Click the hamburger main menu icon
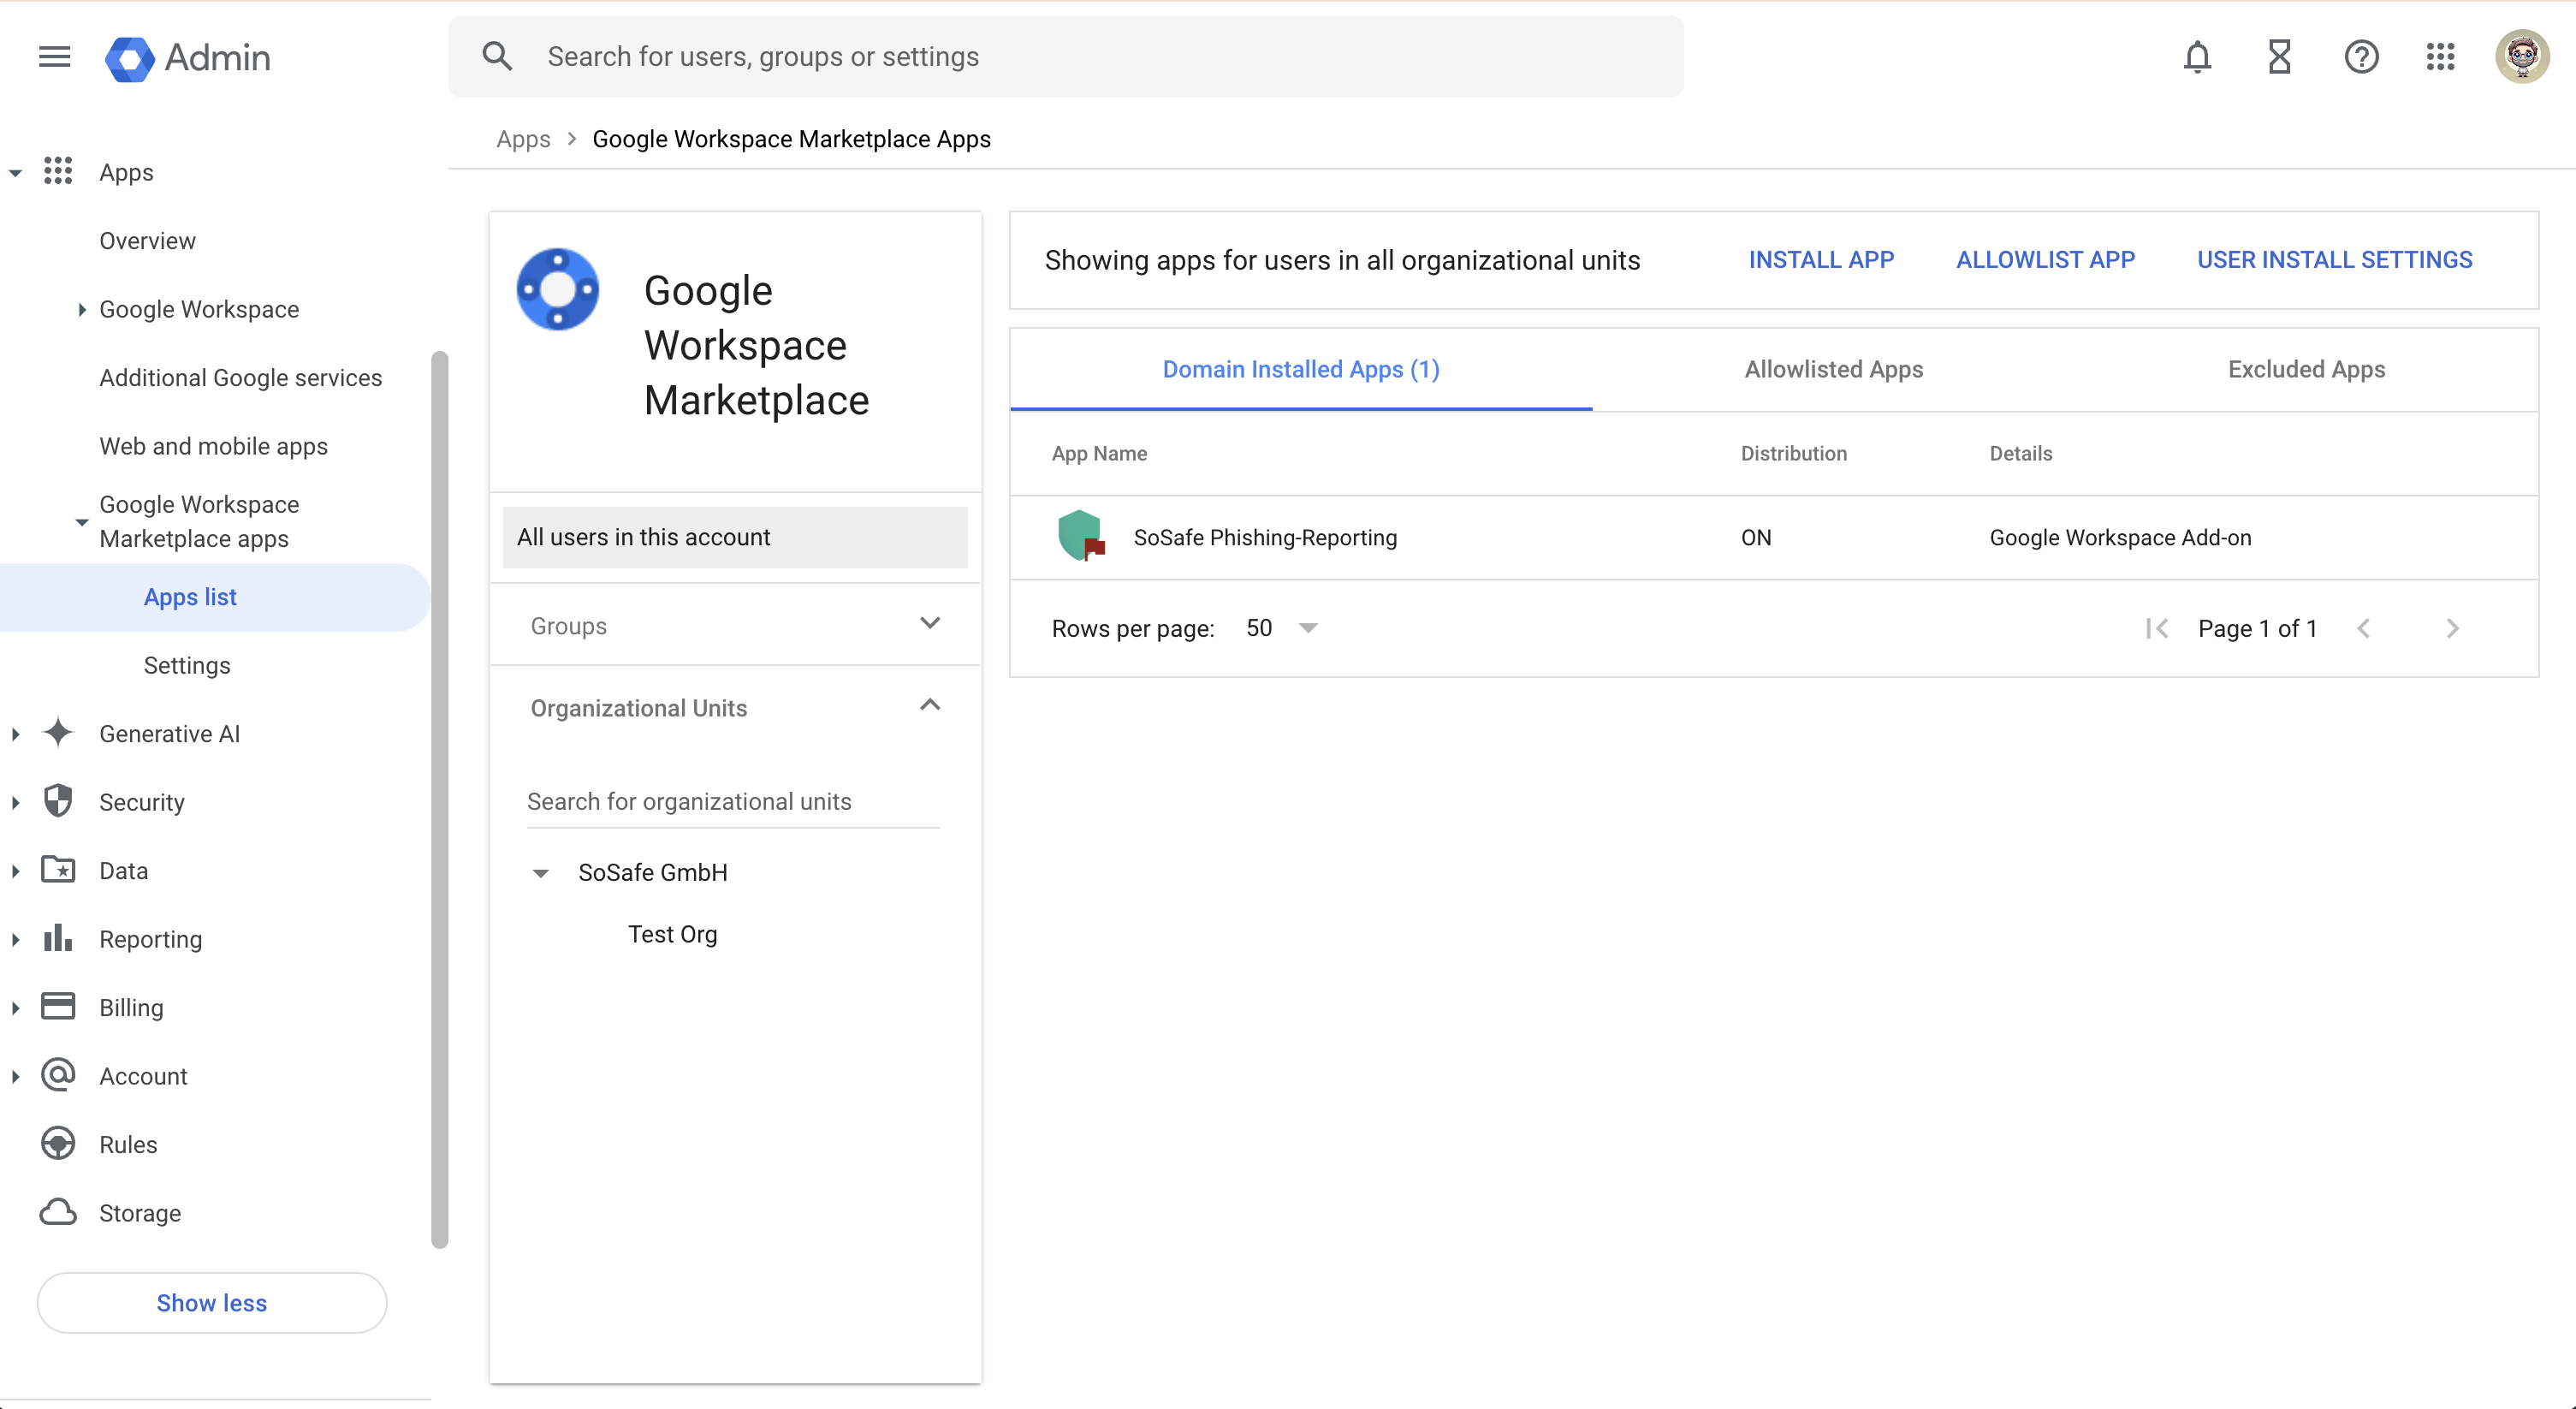2576x1409 pixels. (x=54, y=57)
